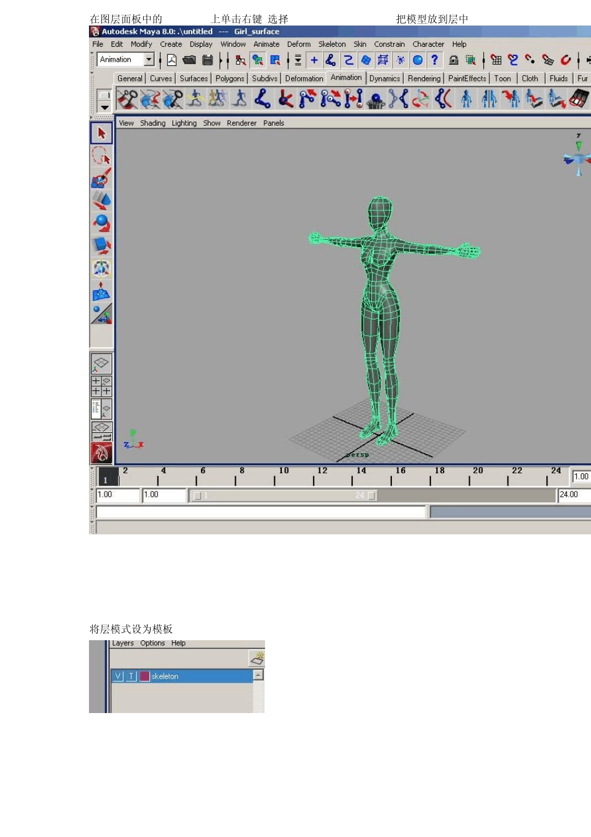The image size is (591, 837).
Task: Switch to the Deformation shelf tab
Action: pyautogui.click(x=304, y=78)
